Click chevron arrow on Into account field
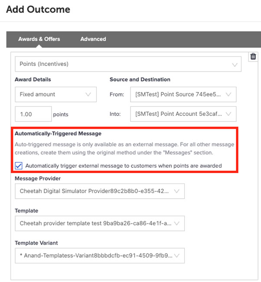Viewport: 261px width, 282px height. tap(228, 114)
